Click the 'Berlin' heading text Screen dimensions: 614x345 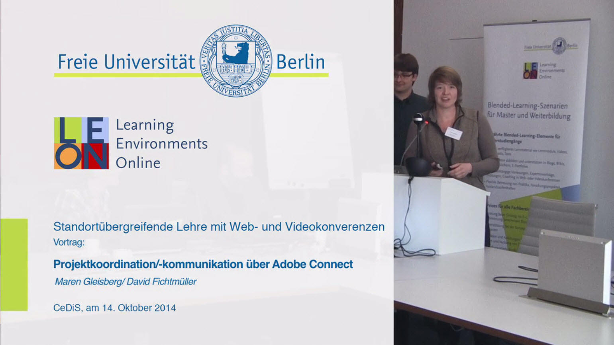tap(301, 62)
